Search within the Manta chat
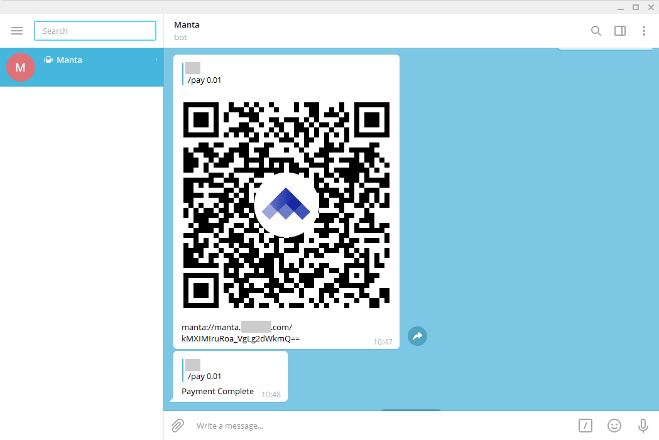Viewport: 659px width, 440px height. (596, 31)
